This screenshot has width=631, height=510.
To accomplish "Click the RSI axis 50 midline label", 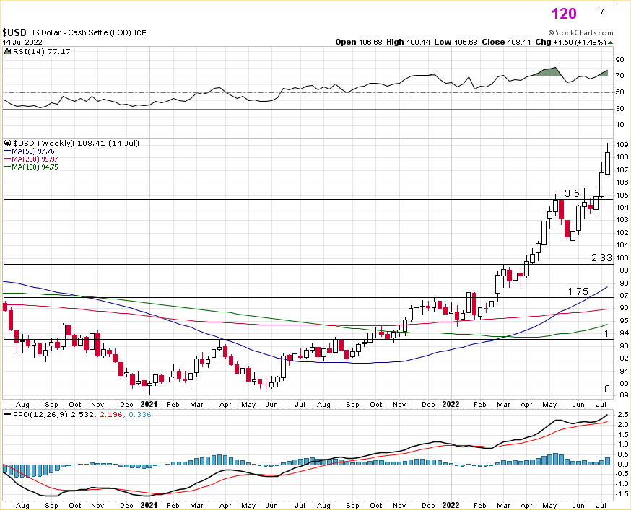I will 619,92.
